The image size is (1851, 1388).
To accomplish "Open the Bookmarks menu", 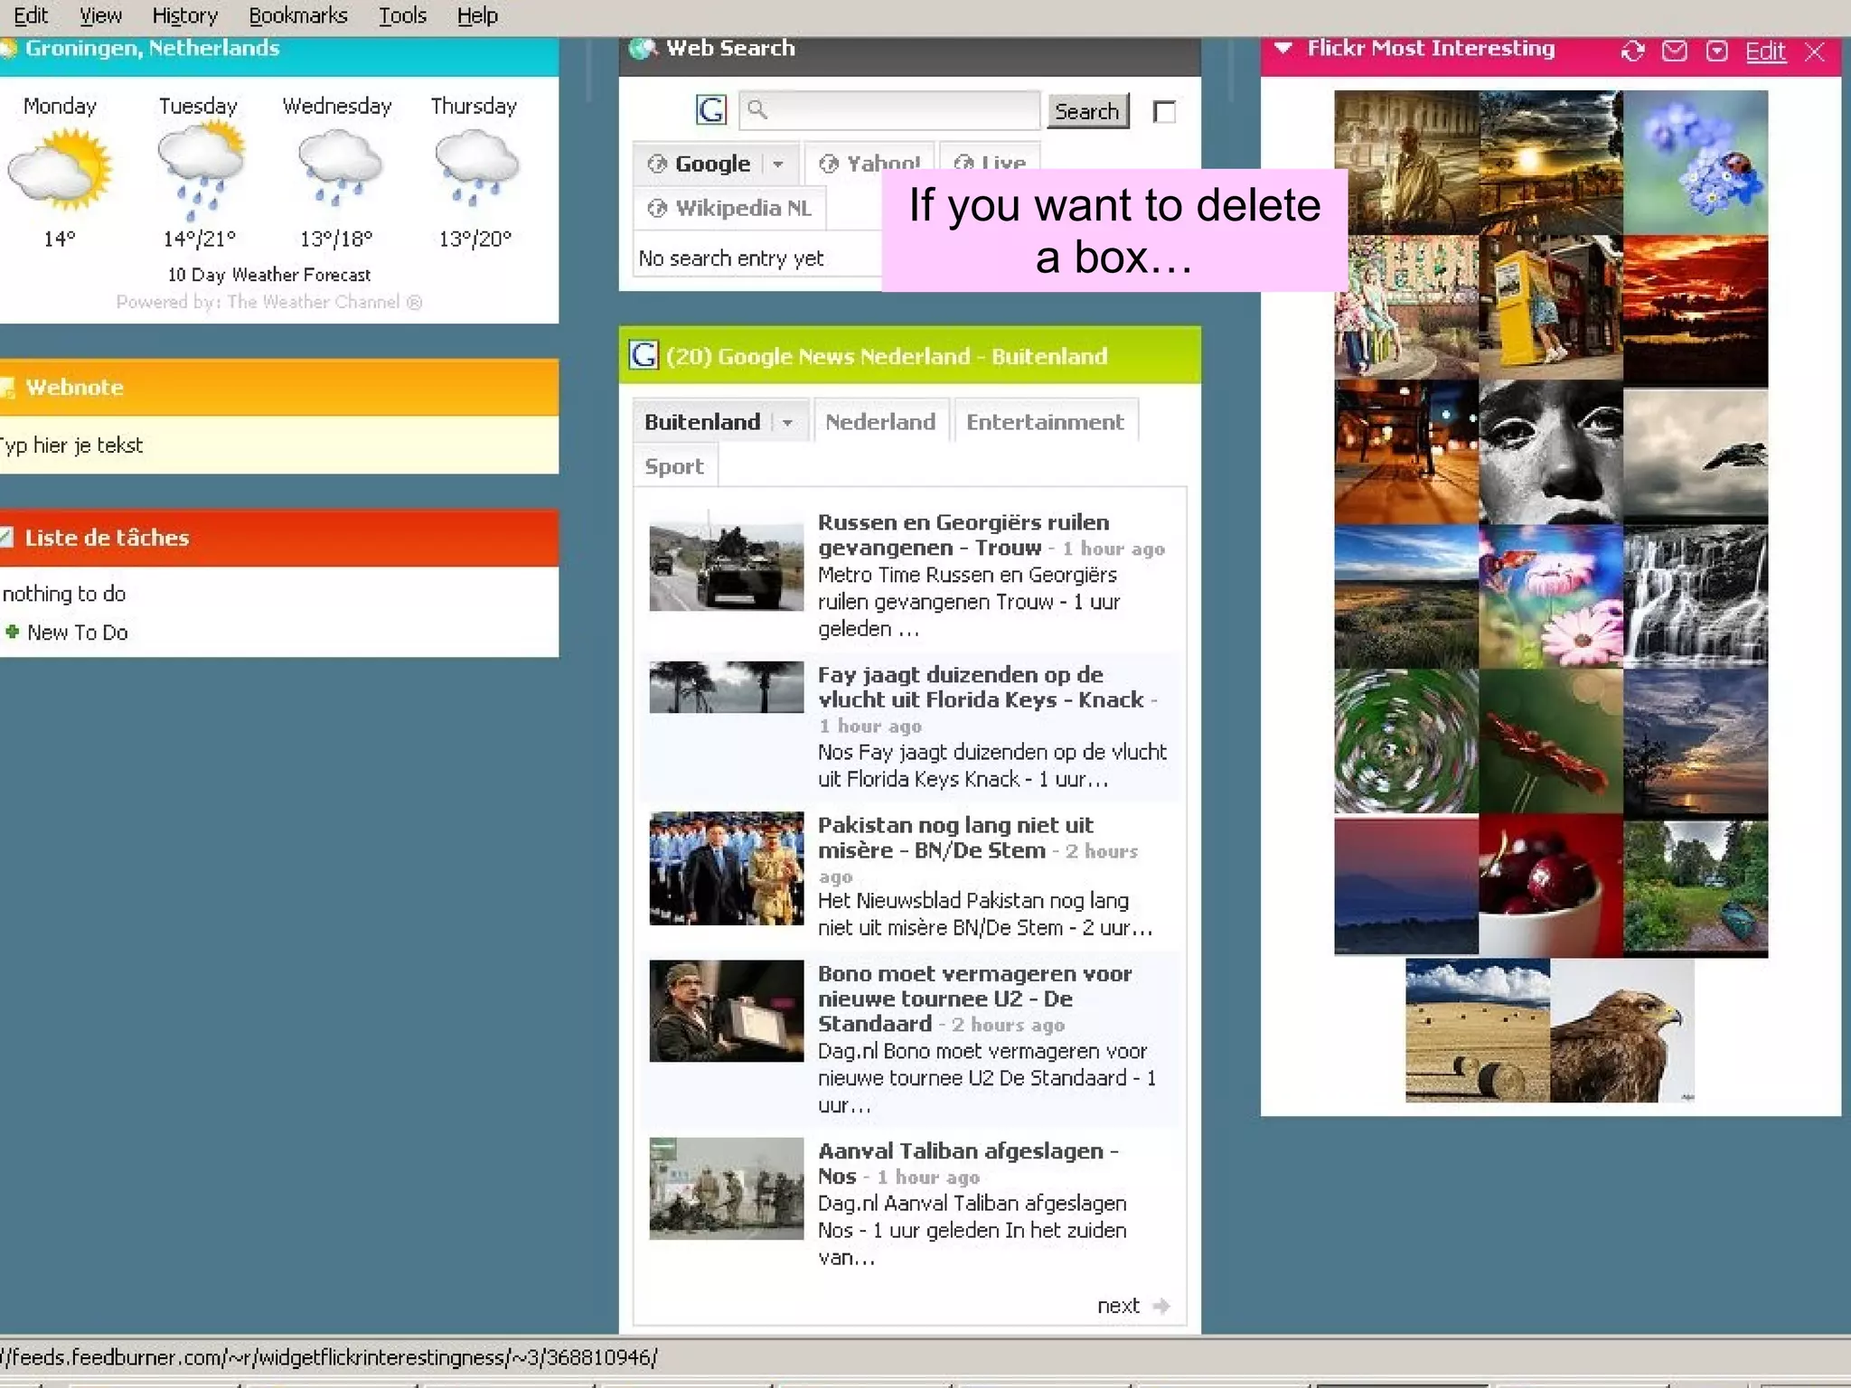I will (x=297, y=15).
